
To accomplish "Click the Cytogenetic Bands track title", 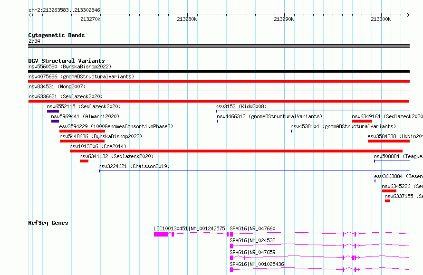I will point(57,35).
